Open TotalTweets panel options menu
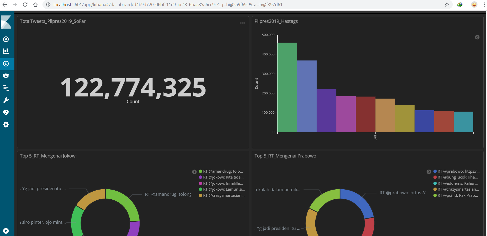The image size is (487, 236). pyautogui.click(x=242, y=23)
